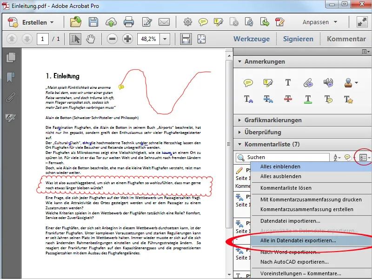Open the Werkzeuge panel

pyautogui.click(x=252, y=39)
